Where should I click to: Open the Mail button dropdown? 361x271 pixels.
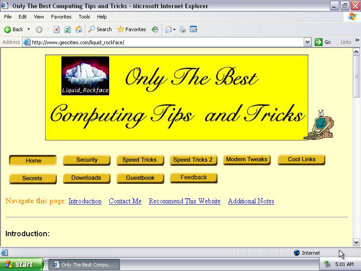click(175, 29)
